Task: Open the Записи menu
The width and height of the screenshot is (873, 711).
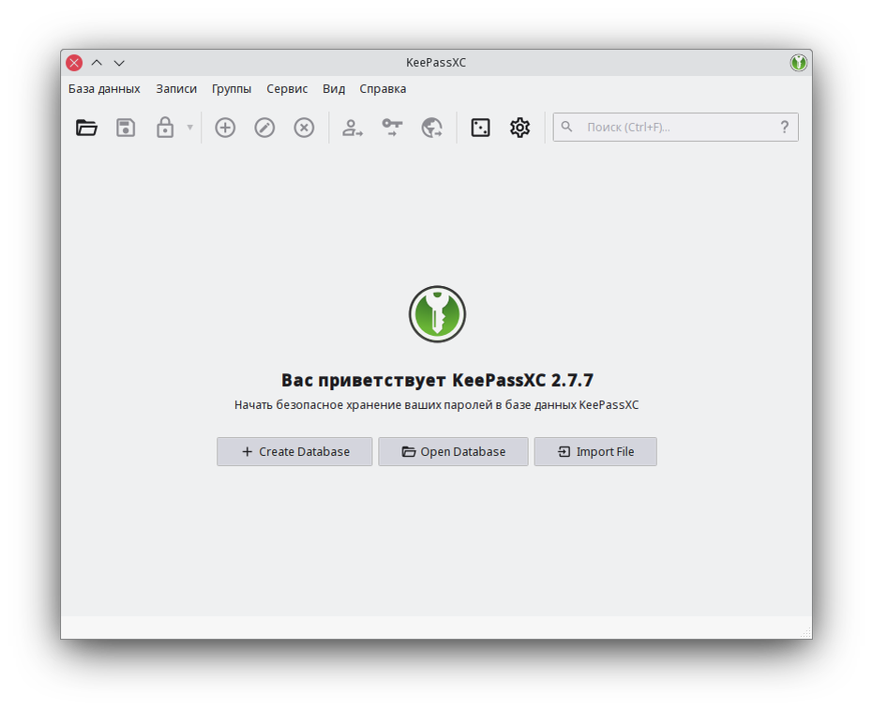Action: pyautogui.click(x=176, y=89)
